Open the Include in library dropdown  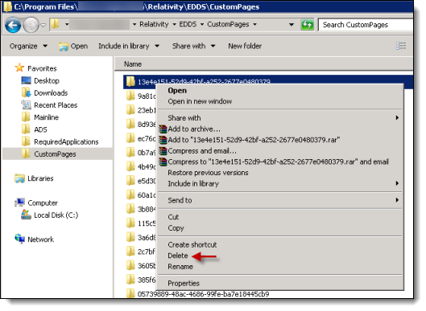click(x=129, y=46)
